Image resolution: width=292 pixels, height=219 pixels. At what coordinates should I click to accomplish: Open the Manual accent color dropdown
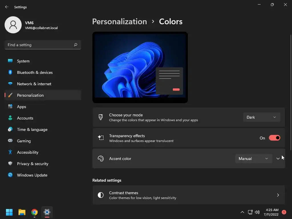[254, 159]
